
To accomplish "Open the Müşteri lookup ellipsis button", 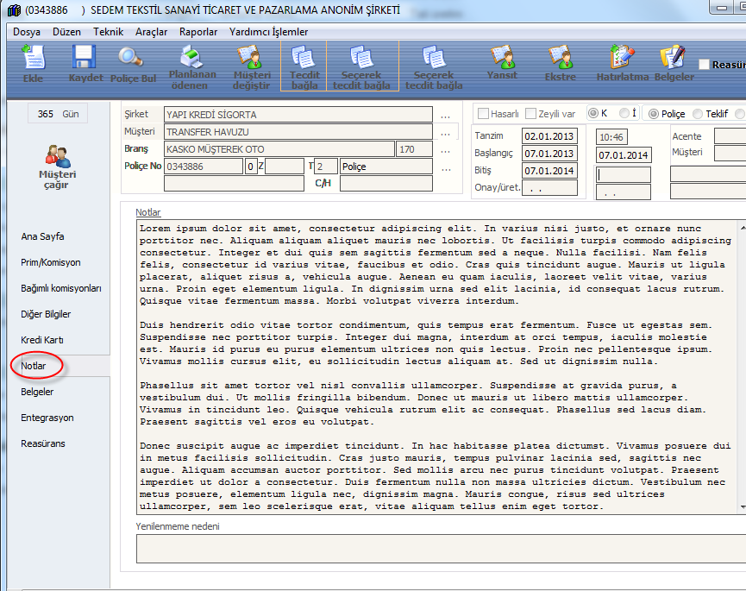I will (445, 132).
